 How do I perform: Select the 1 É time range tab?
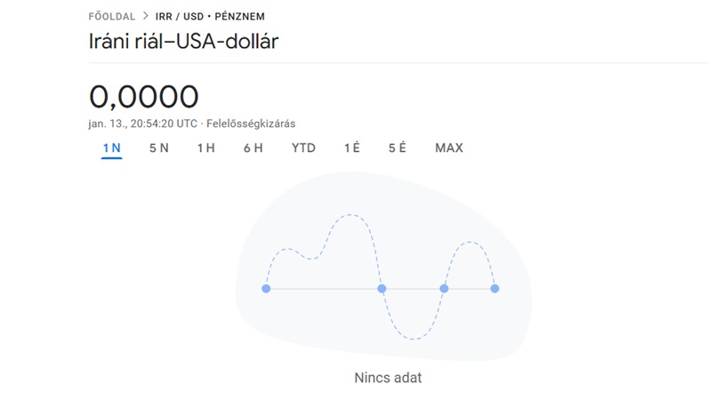pyautogui.click(x=351, y=148)
